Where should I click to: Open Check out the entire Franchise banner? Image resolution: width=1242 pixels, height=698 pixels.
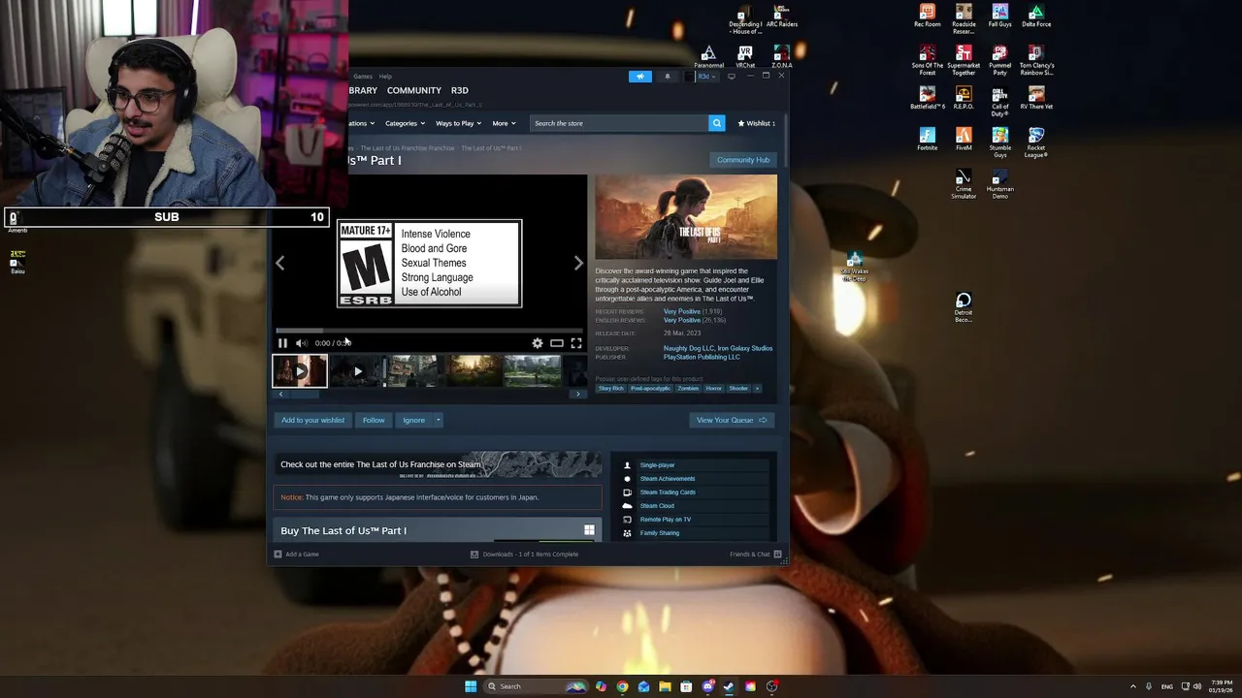438,464
